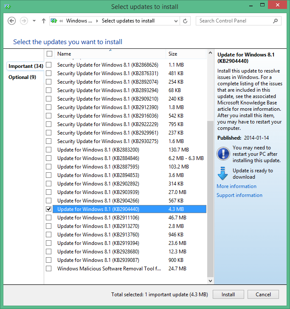Click the Back navigation arrow
This screenshot has height=309, width=290.
click(11, 21)
